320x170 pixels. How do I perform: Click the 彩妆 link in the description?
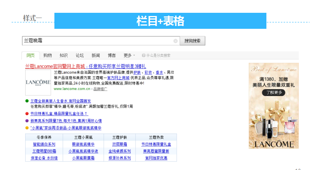148,72
